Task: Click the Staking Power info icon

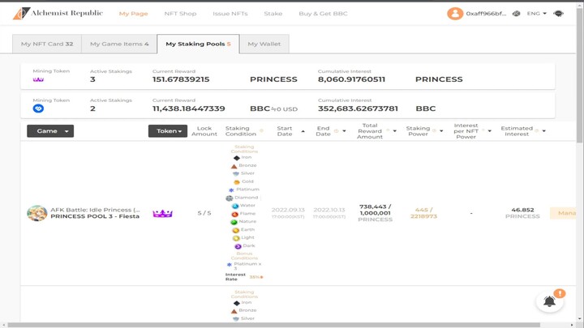Action: pos(434,131)
